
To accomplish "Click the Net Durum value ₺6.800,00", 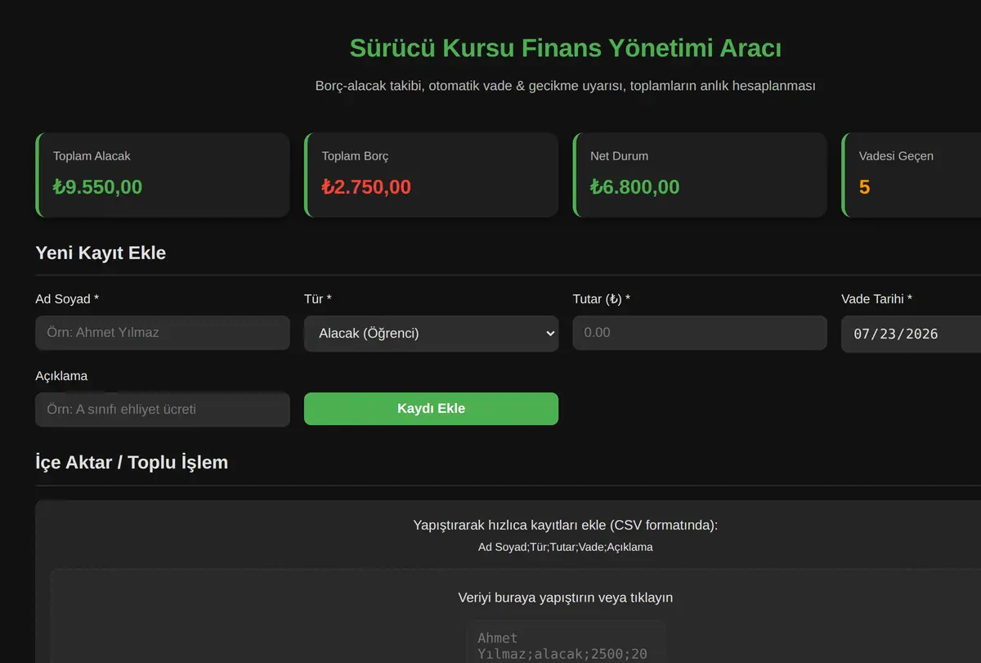I will [x=635, y=187].
